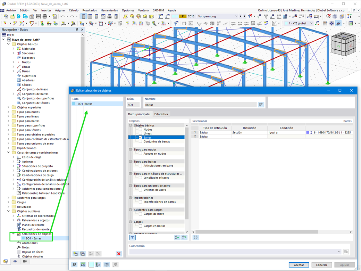Check the Longitudes eficaces checkbox
Image resolution: width=361 pixels, height=271 pixels.
click(x=141, y=178)
